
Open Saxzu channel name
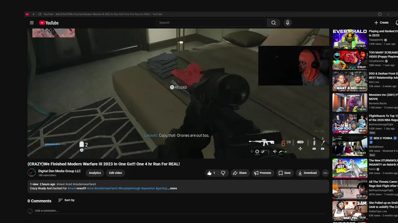(373, 169)
